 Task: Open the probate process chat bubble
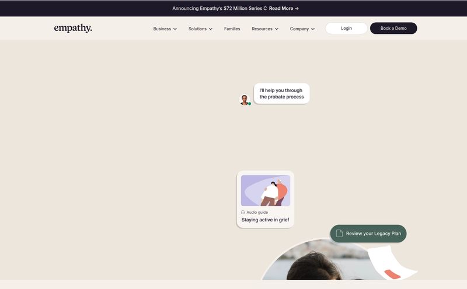tap(281, 94)
